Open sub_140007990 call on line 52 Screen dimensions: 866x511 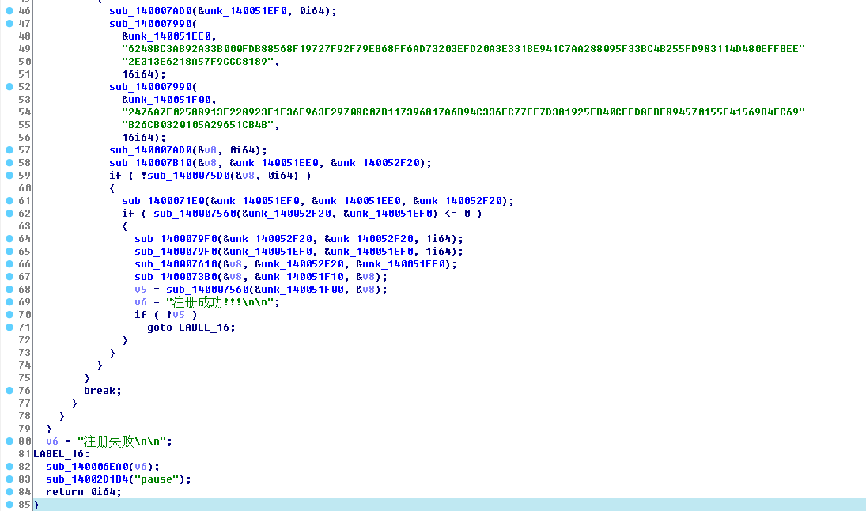(150, 87)
